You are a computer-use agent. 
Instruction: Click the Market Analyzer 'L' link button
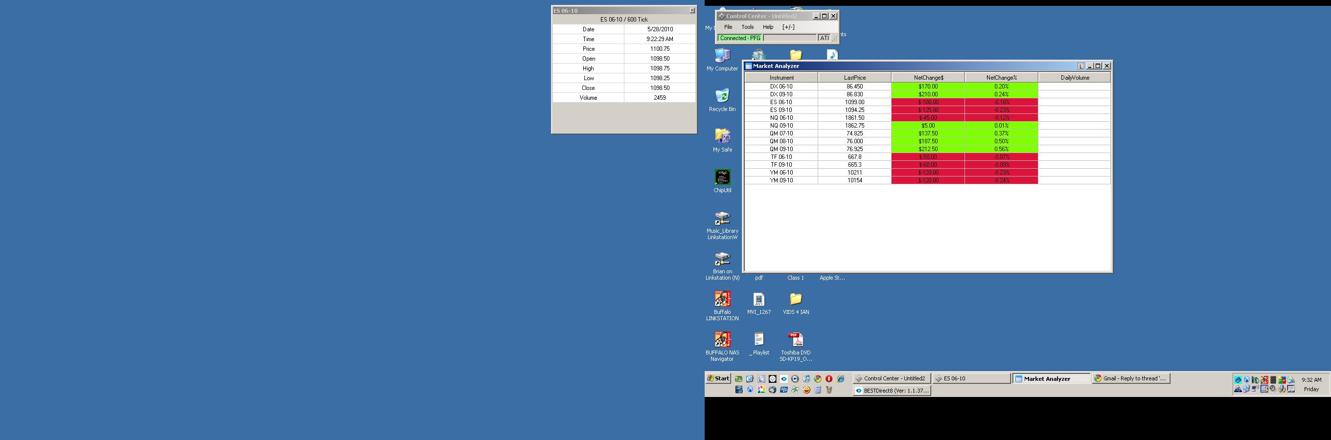click(1080, 66)
